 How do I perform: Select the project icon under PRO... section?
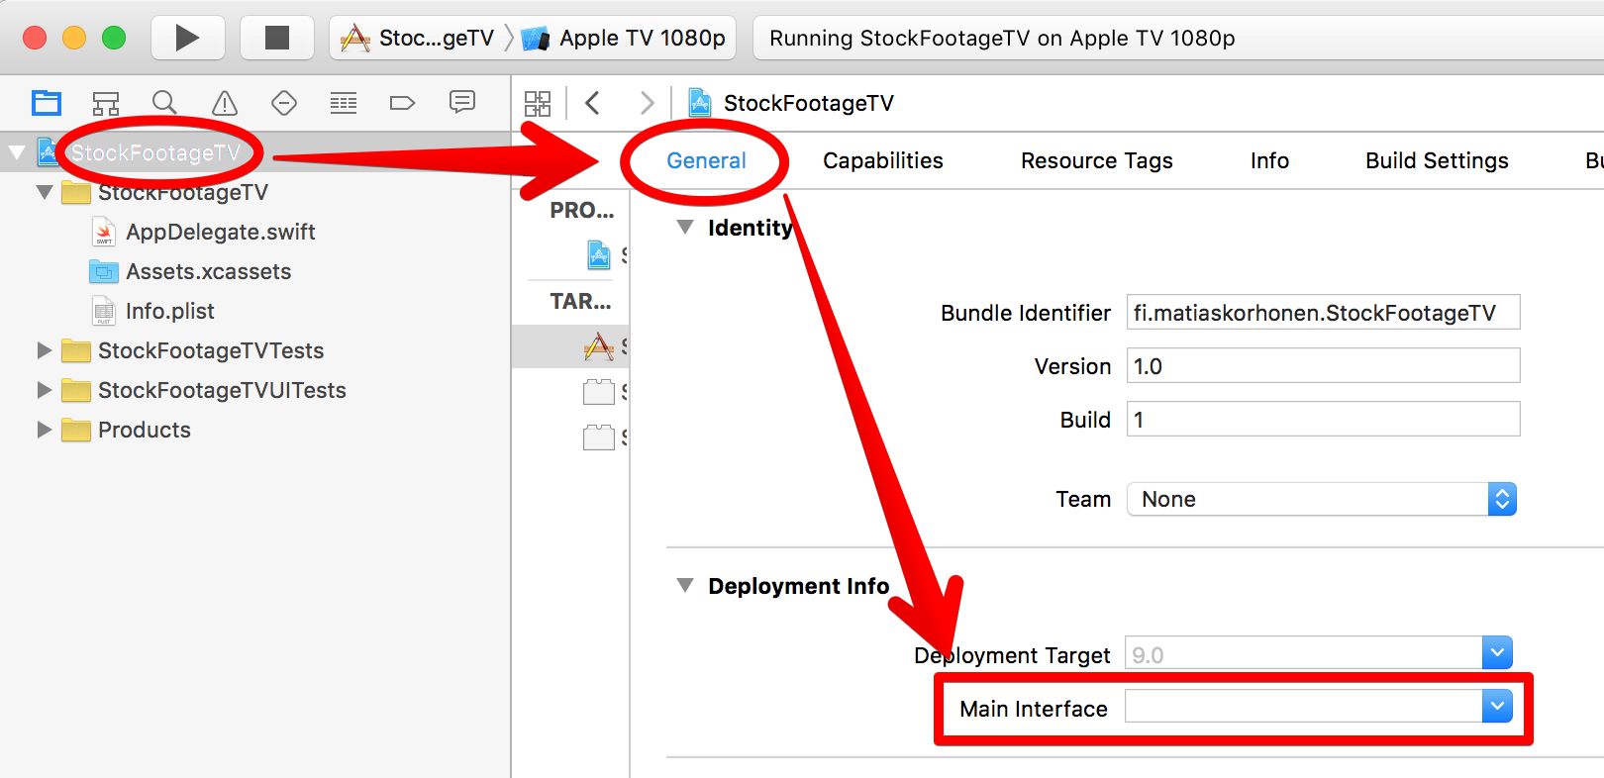(x=600, y=255)
